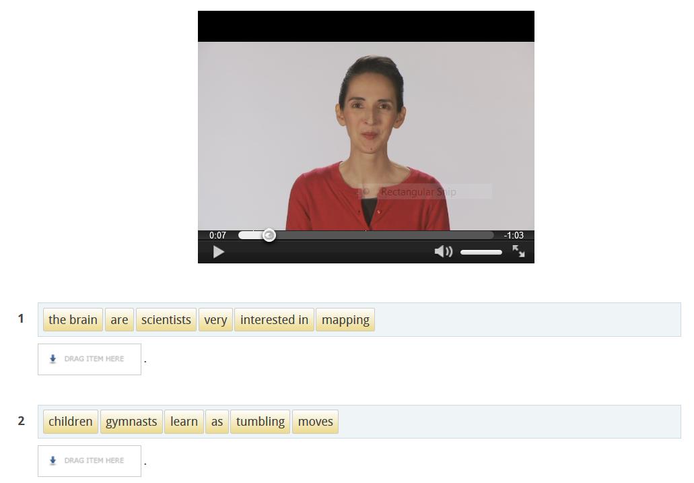Mute the video speaker icon
This screenshot has height=483, width=694.
click(443, 252)
